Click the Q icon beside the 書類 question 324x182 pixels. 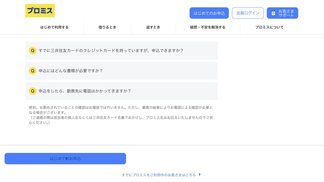(33, 71)
